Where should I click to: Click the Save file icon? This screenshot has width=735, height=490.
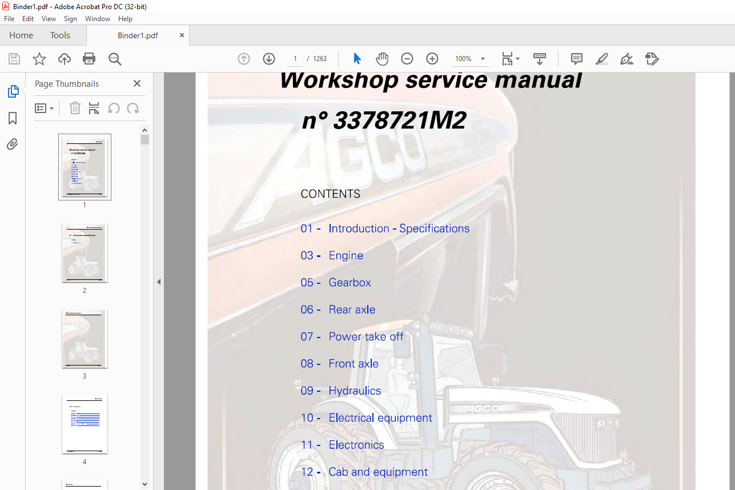point(14,59)
